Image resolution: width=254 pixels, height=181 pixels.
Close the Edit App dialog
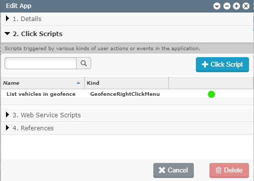click(x=246, y=7)
